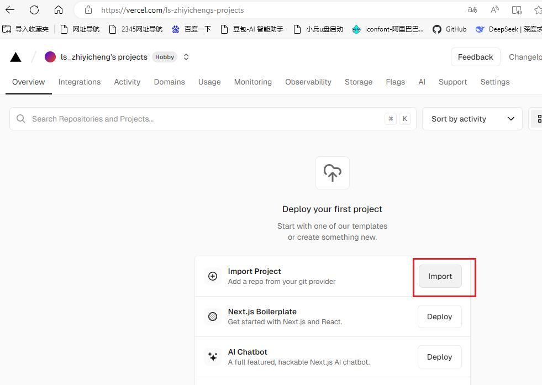Open the Flags tab

tap(396, 82)
